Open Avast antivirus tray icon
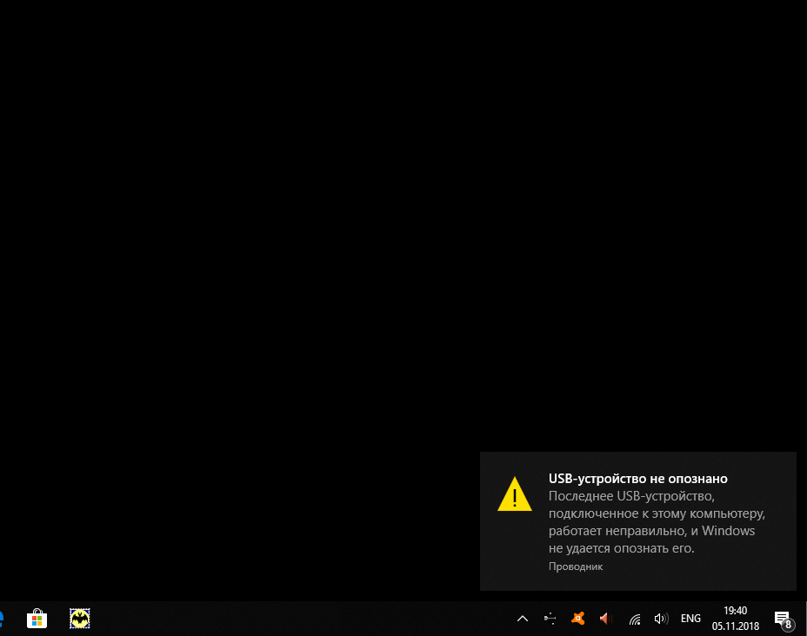Viewport: 807px width, 636px height. pos(578,618)
